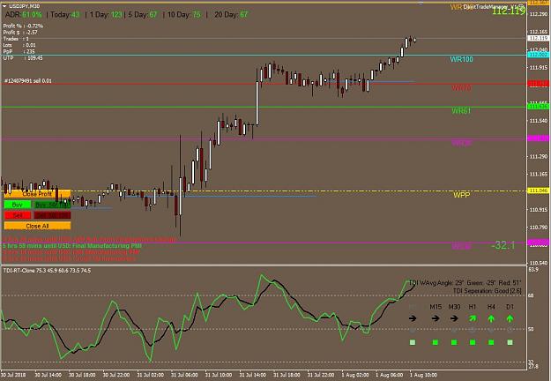Viewport: 551px width, 381px height.
Task: Click the 30 Jul 14:00 time label
Action: [48, 375]
